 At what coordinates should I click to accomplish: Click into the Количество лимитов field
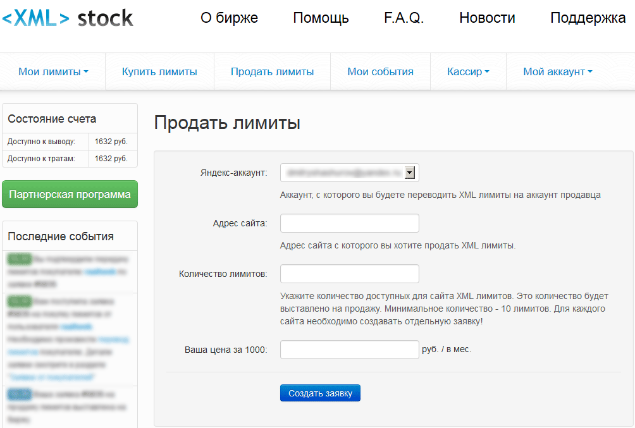pyautogui.click(x=349, y=274)
